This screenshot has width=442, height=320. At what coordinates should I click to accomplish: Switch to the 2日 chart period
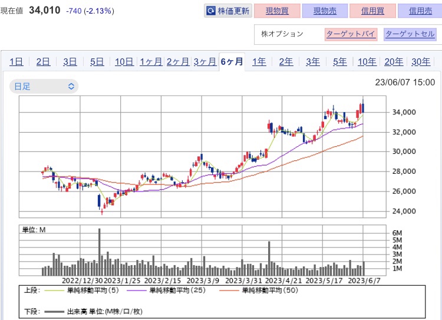[x=43, y=61]
